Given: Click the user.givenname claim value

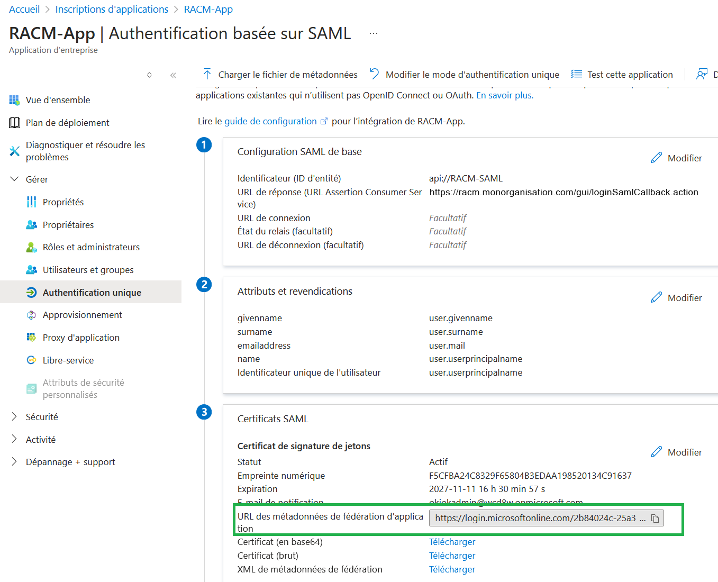Looking at the screenshot, I should [460, 318].
